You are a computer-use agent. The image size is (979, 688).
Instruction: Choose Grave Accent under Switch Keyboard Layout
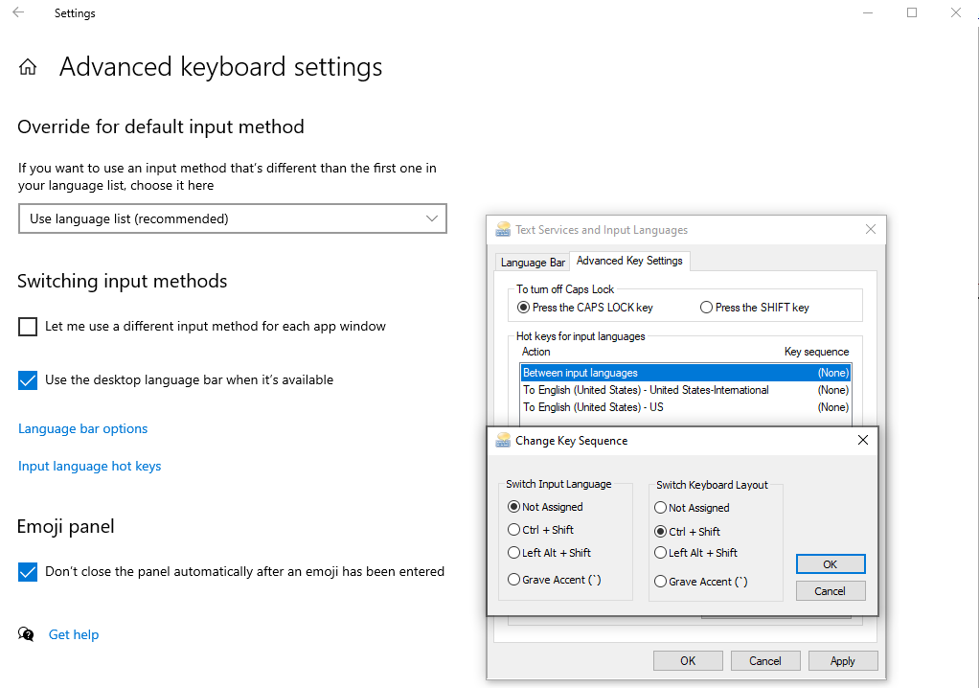coord(660,581)
